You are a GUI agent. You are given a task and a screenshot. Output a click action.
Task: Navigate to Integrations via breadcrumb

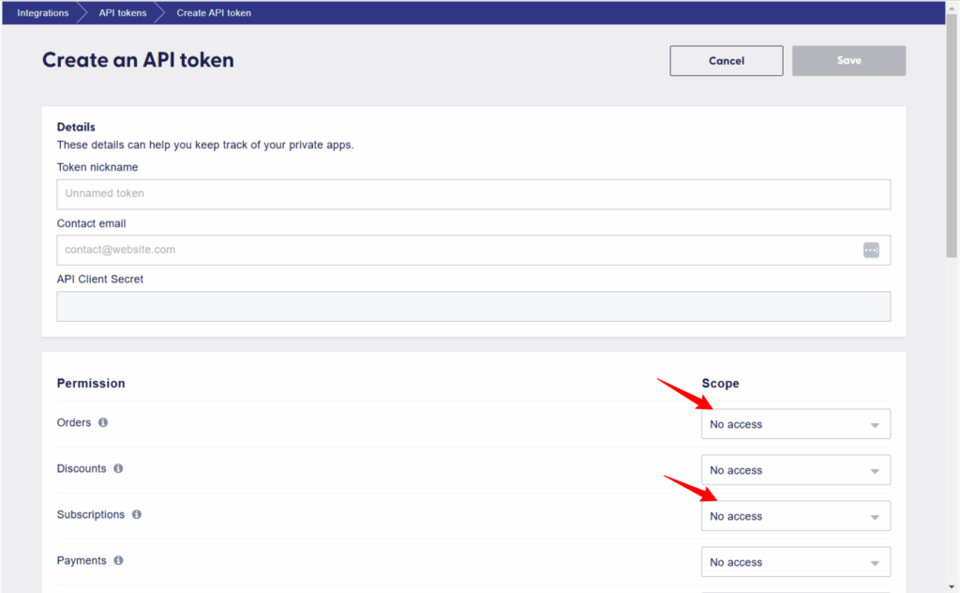(43, 12)
